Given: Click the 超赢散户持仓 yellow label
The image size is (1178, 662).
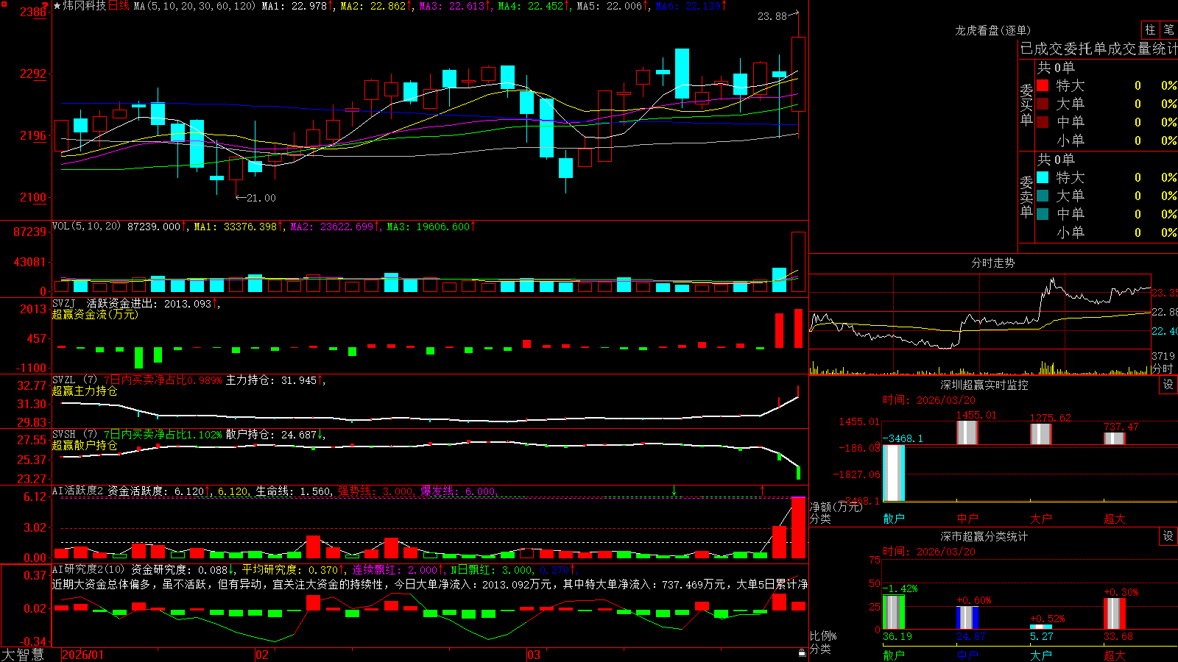Looking at the screenshot, I should [x=85, y=445].
